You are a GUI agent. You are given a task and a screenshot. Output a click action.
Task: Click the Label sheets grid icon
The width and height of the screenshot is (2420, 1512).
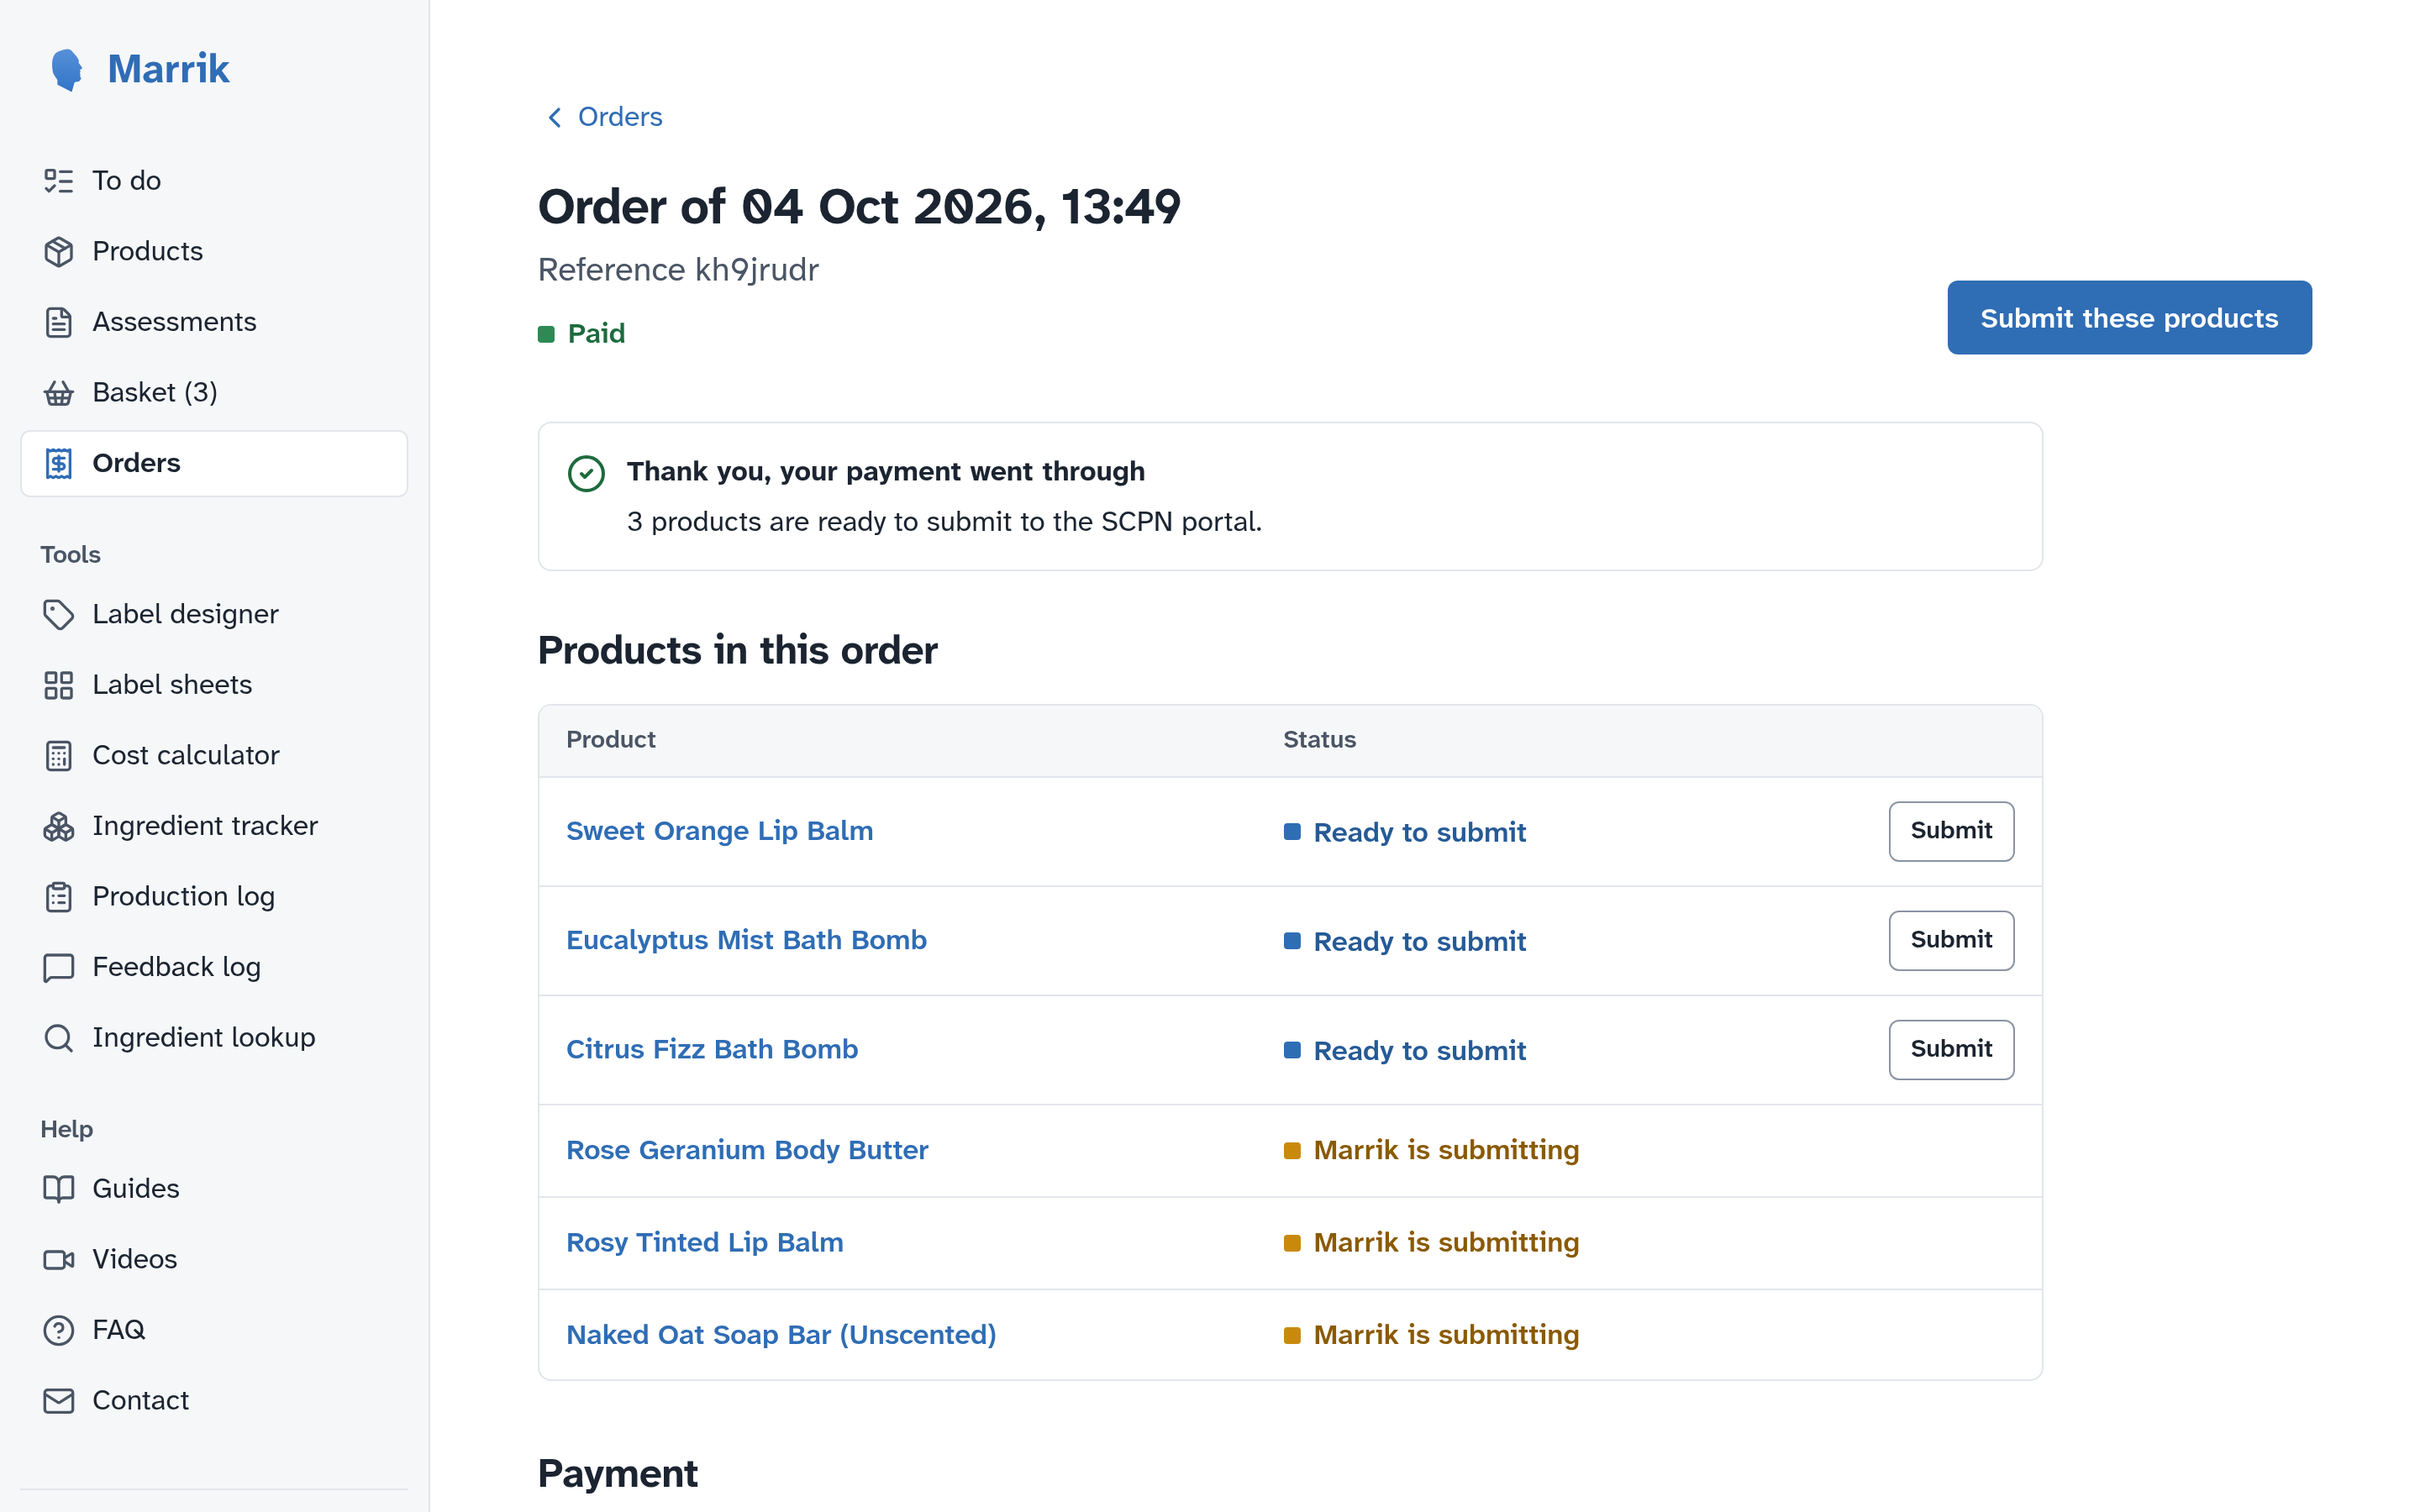[59, 685]
